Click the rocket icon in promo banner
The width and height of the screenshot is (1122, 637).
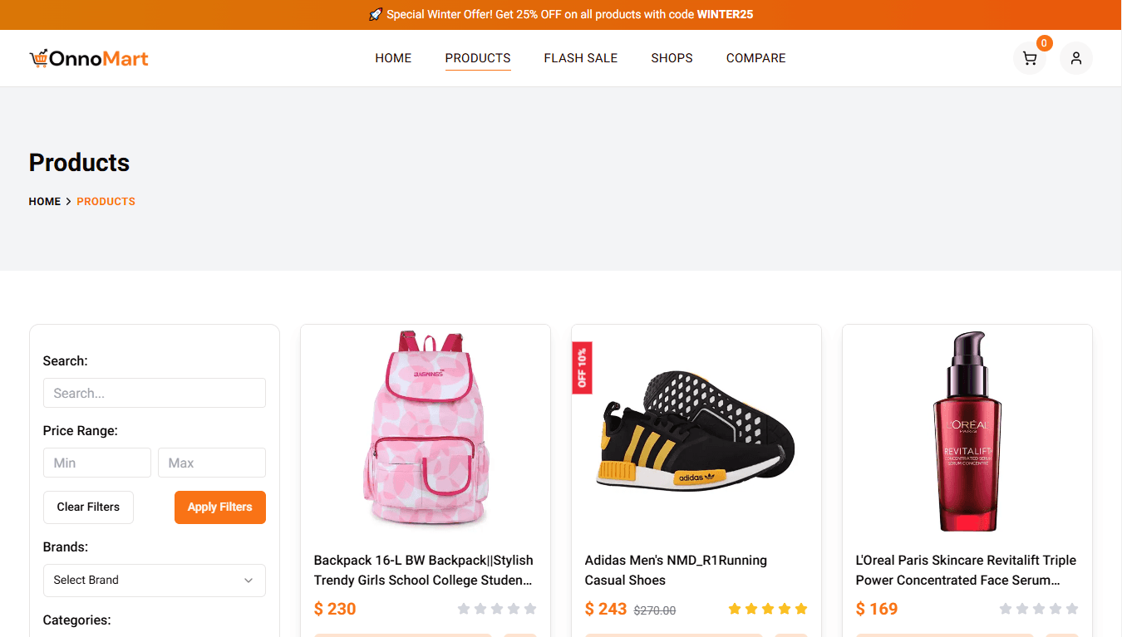376,15
